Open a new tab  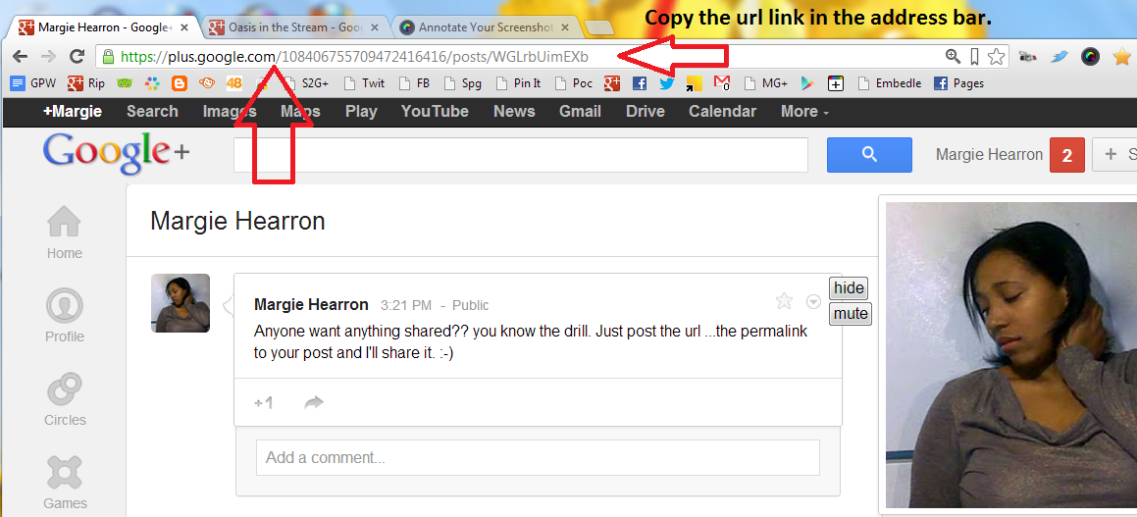[599, 28]
